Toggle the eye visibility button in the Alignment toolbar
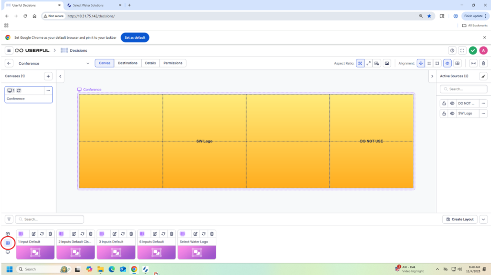The width and height of the screenshot is (491, 275). (x=447, y=63)
